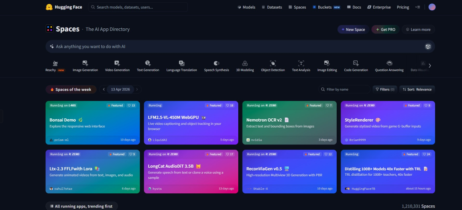The width and height of the screenshot is (462, 210).
Task: Click the New Space button
Action: tap(353, 30)
